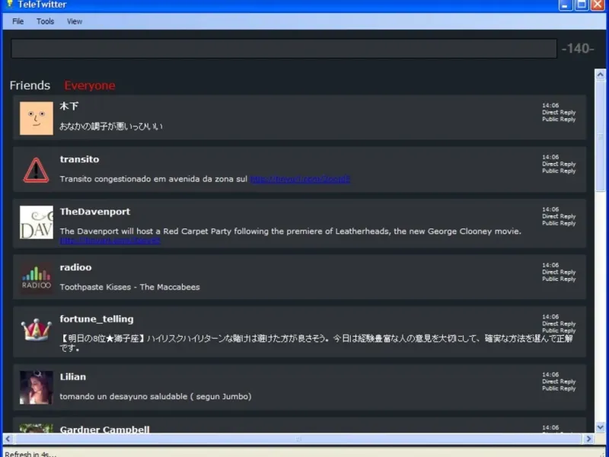Click the username TheDavenport
609x457 pixels.
(x=95, y=212)
